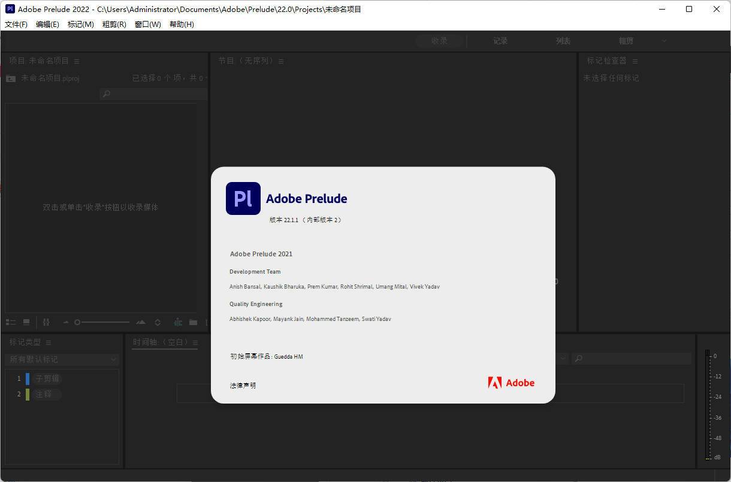Click the zoom in large mountain icon

click(x=141, y=322)
